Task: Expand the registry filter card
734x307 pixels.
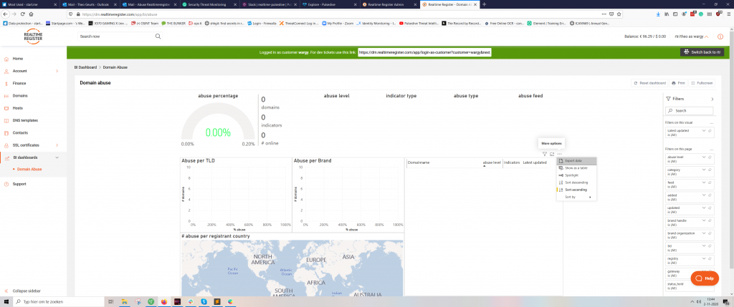Action: [x=704, y=258]
